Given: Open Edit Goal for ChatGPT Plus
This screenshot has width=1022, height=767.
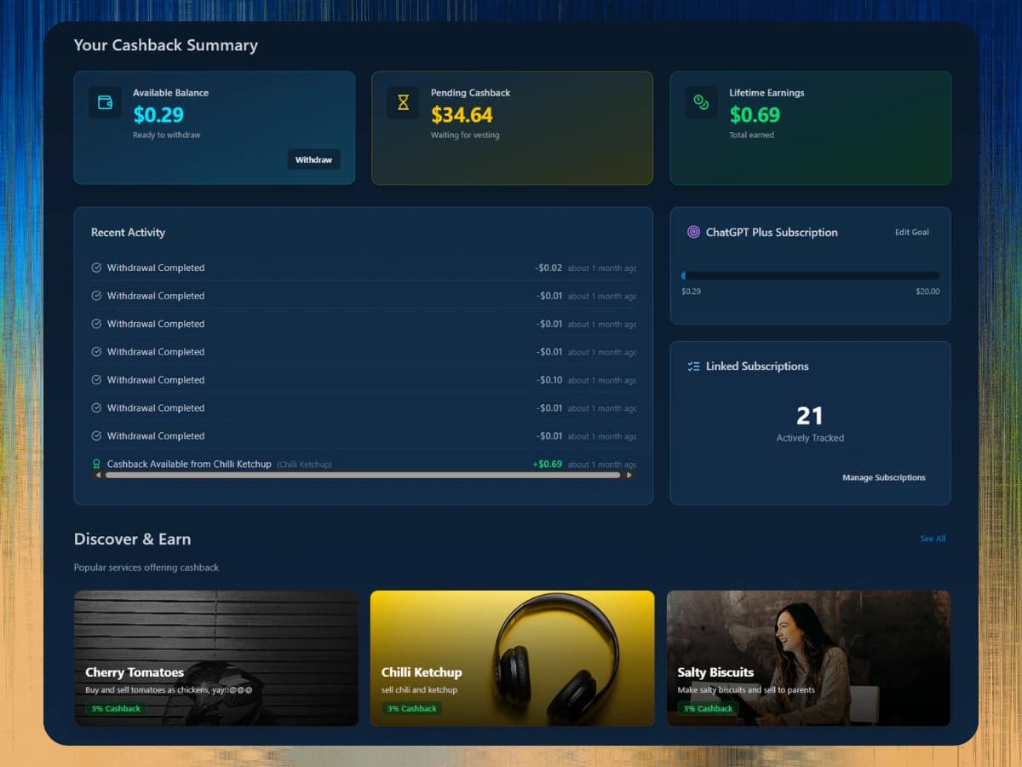Looking at the screenshot, I should tap(911, 232).
